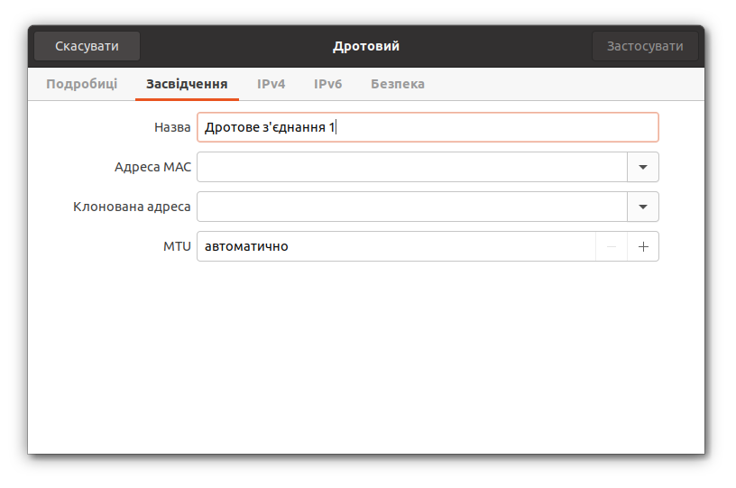Select the Засвідчення tab
This screenshot has width=736, height=488.
coord(187,84)
